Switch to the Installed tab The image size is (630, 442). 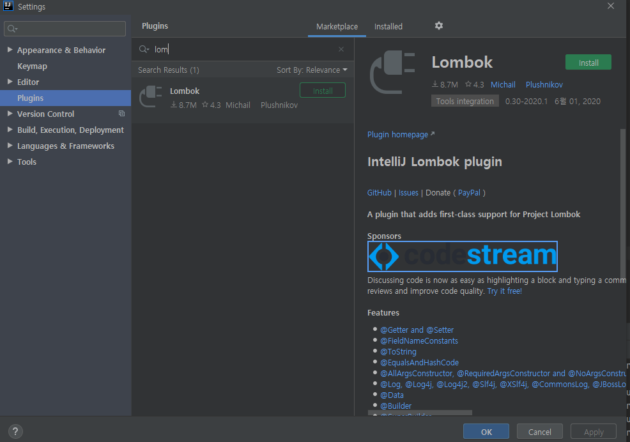(388, 27)
